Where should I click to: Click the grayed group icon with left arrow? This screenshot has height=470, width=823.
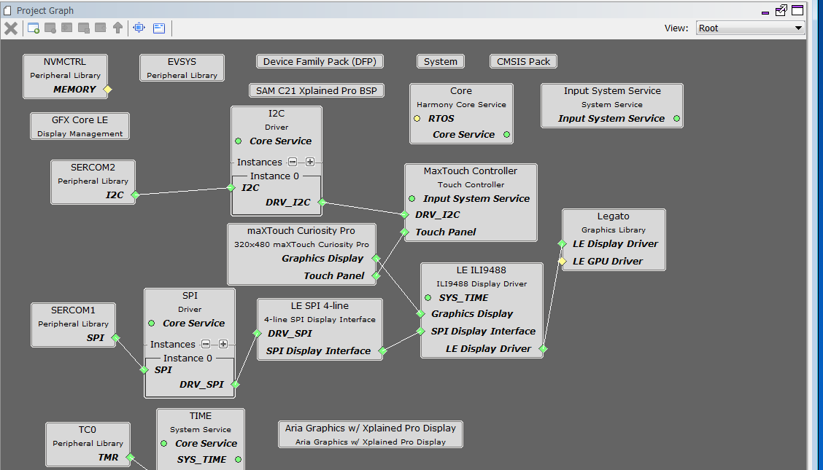(100, 28)
